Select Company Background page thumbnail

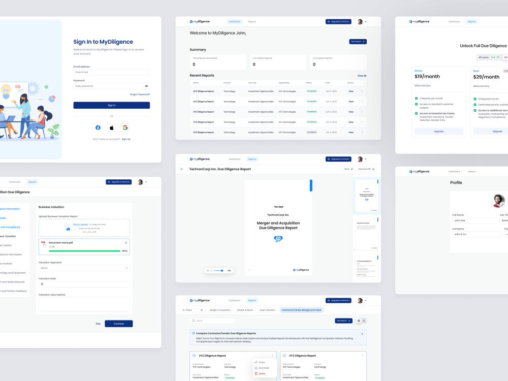pos(367,269)
